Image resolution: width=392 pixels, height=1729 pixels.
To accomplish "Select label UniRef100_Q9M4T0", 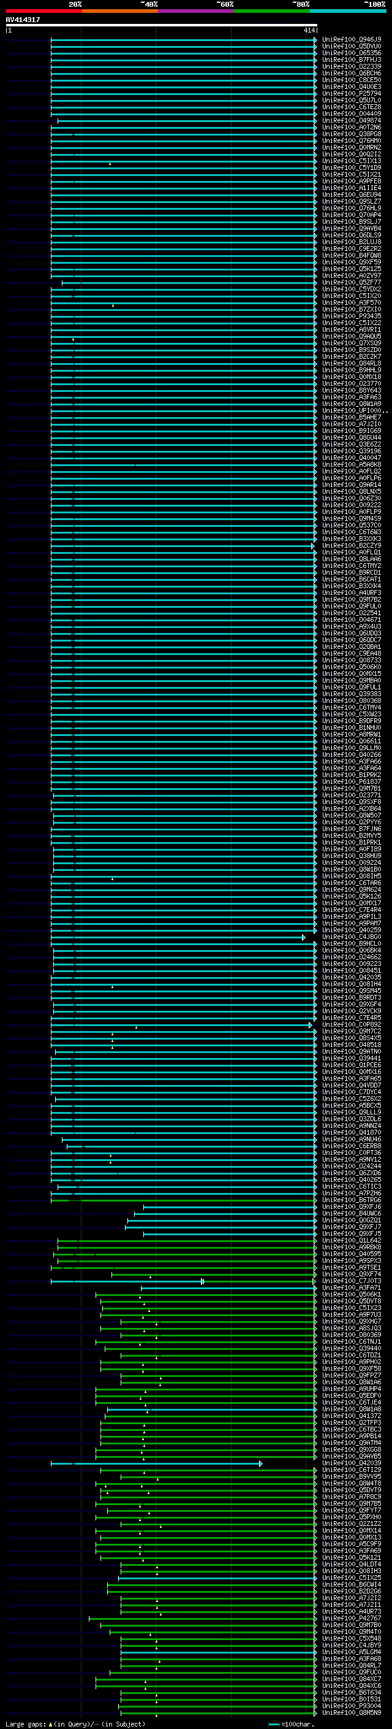I will coord(351,1631).
